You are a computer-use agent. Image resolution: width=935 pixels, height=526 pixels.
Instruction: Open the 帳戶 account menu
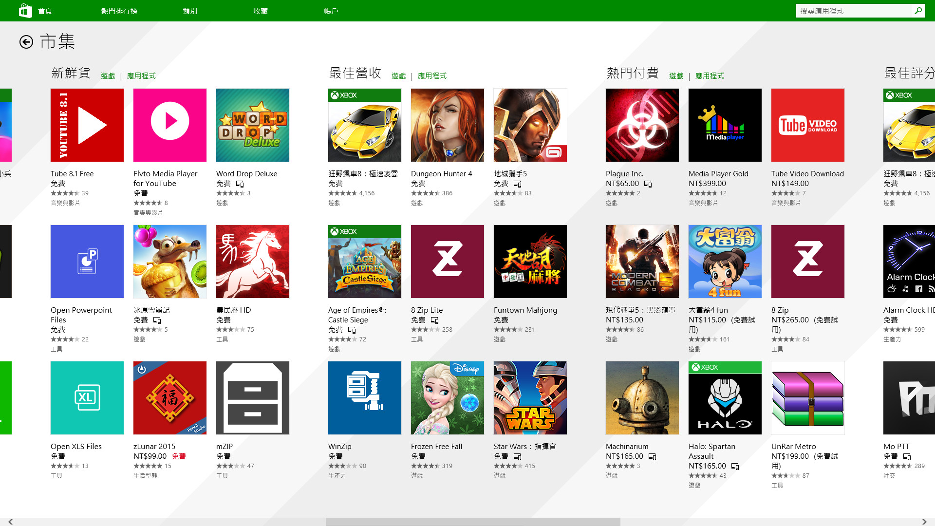(x=331, y=11)
